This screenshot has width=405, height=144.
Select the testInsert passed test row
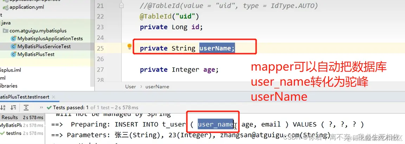(x=22, y=133)
